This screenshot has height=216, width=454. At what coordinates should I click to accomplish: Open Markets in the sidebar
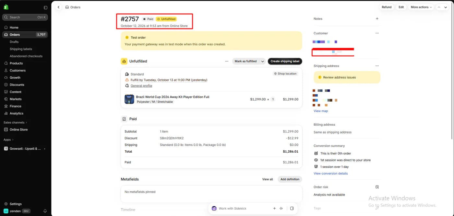pyautogui.click(x=16, y=99)
